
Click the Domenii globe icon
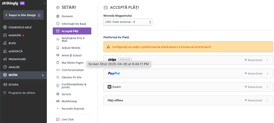58,16
